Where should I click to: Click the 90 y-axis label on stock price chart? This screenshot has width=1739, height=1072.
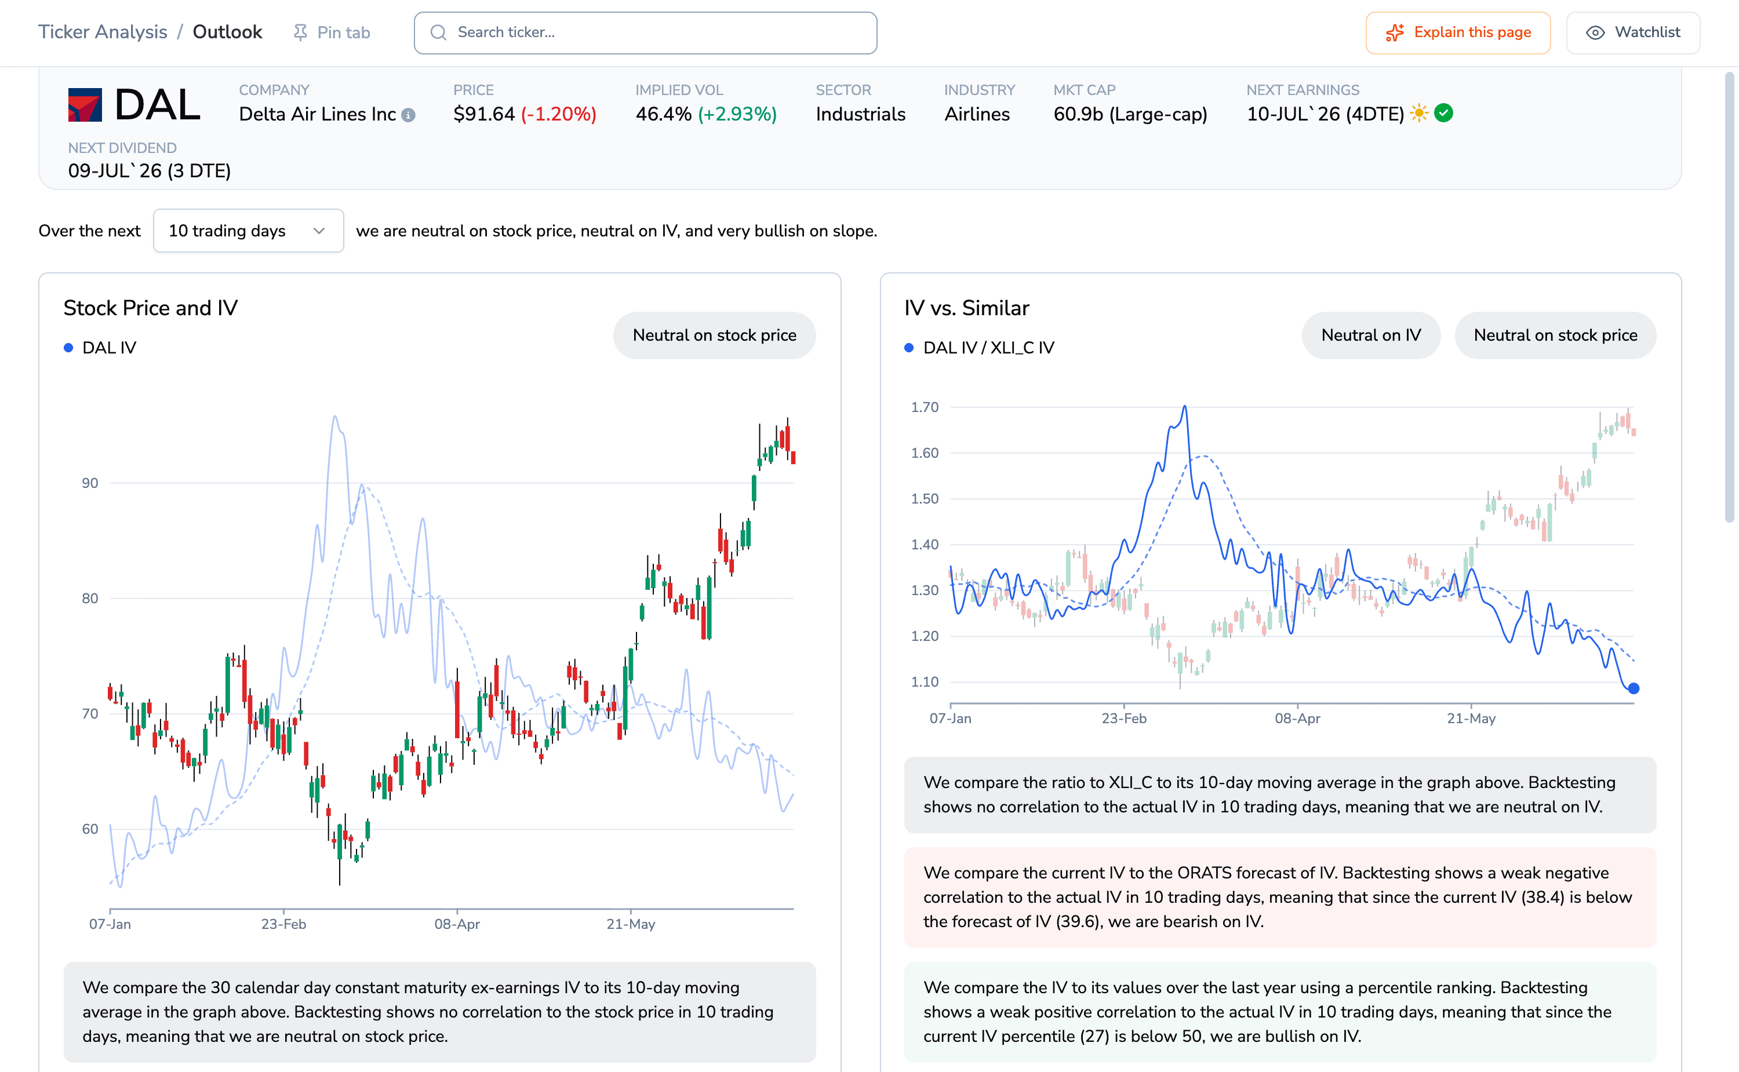point(90,483)
